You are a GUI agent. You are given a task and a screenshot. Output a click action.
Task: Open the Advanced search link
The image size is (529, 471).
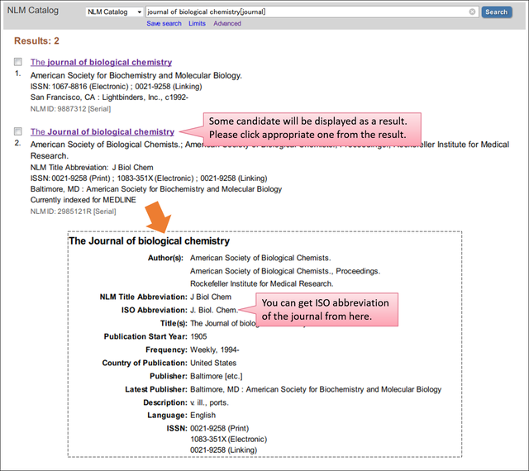[x=227, y=23]
